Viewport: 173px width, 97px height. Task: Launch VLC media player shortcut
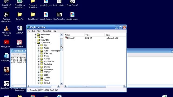[x=6, y=31]
